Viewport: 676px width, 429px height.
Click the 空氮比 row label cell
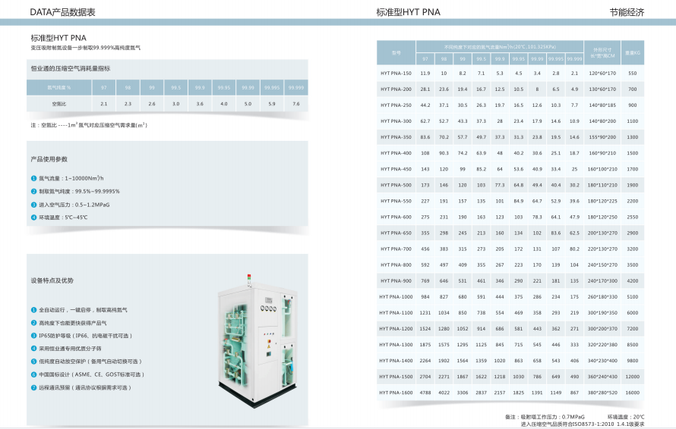click(59, 103)
